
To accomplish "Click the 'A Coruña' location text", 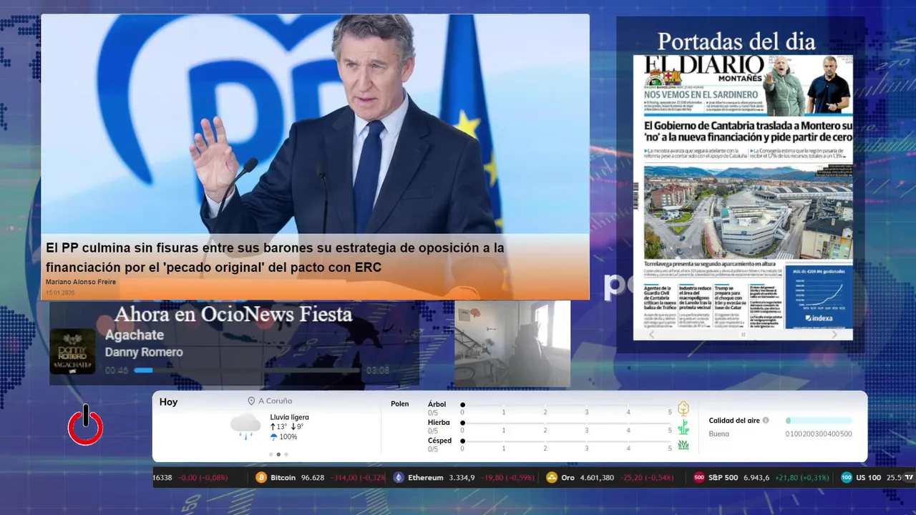I will click(x=275, y=401).
